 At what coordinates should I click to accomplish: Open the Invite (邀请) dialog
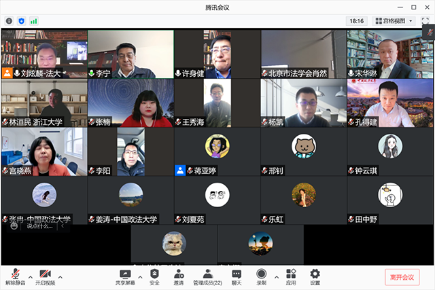(x=178, y=276)
